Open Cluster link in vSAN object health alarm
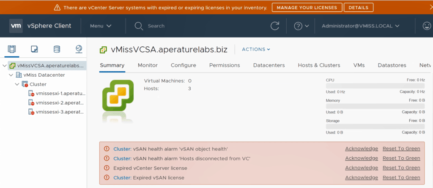Image resolution: width=433 pixels, height=188 pixels. (x=121, y=149)
